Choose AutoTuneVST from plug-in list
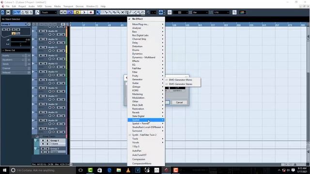The width and height of the screenshot is (310, 174). (146, 155)
